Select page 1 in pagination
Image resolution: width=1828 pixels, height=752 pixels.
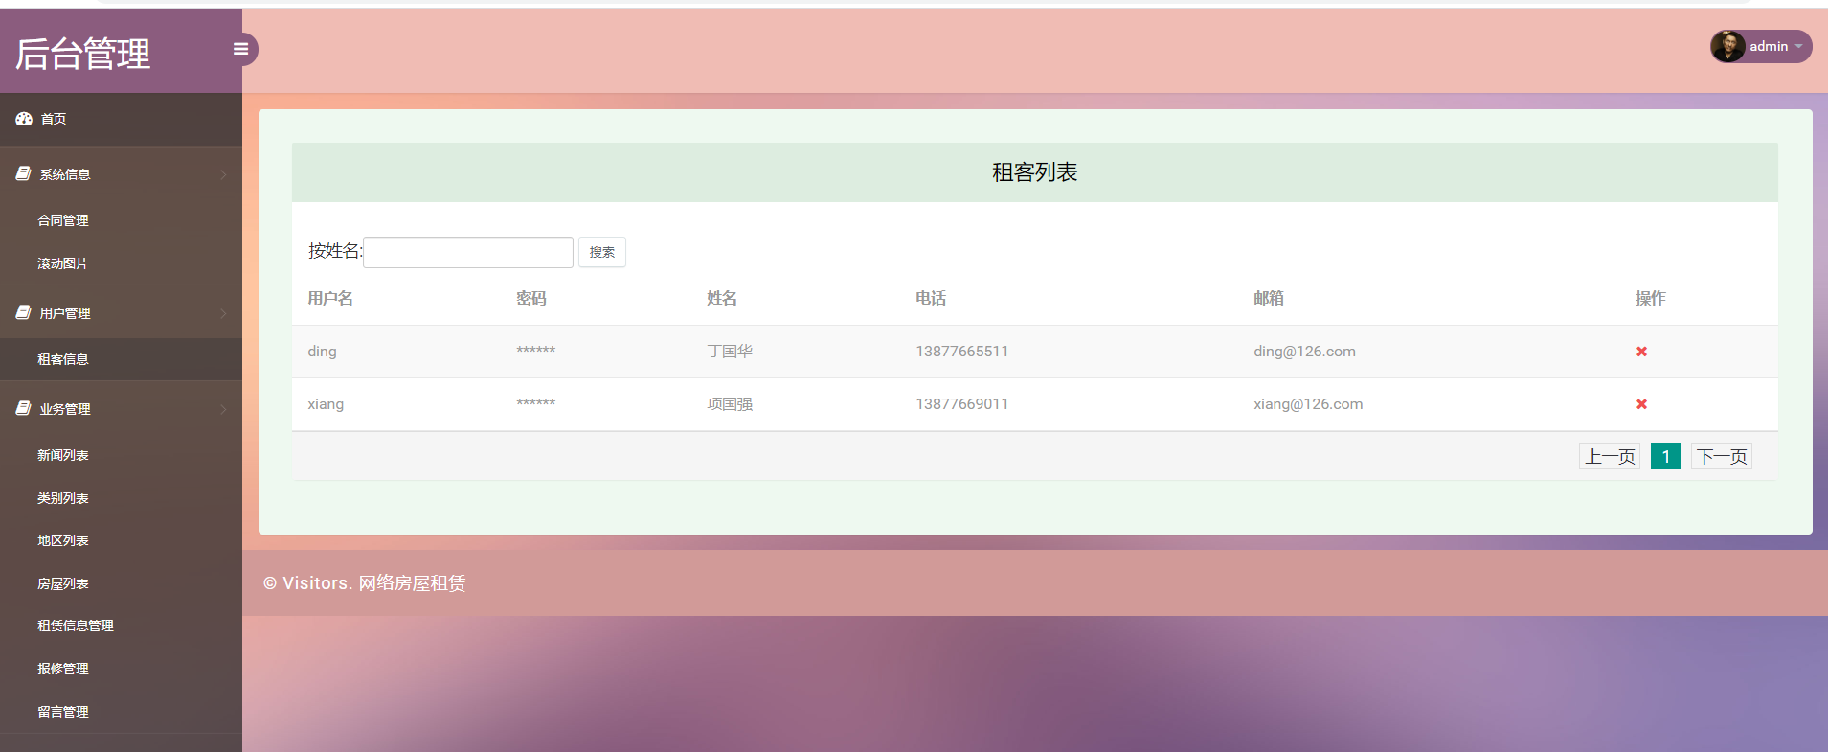click(x=1666, y=457)
